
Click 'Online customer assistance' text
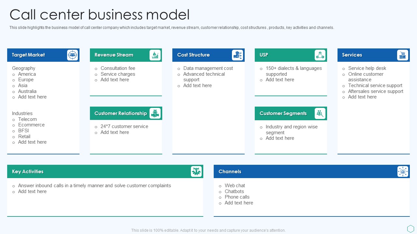coord(366,77)
